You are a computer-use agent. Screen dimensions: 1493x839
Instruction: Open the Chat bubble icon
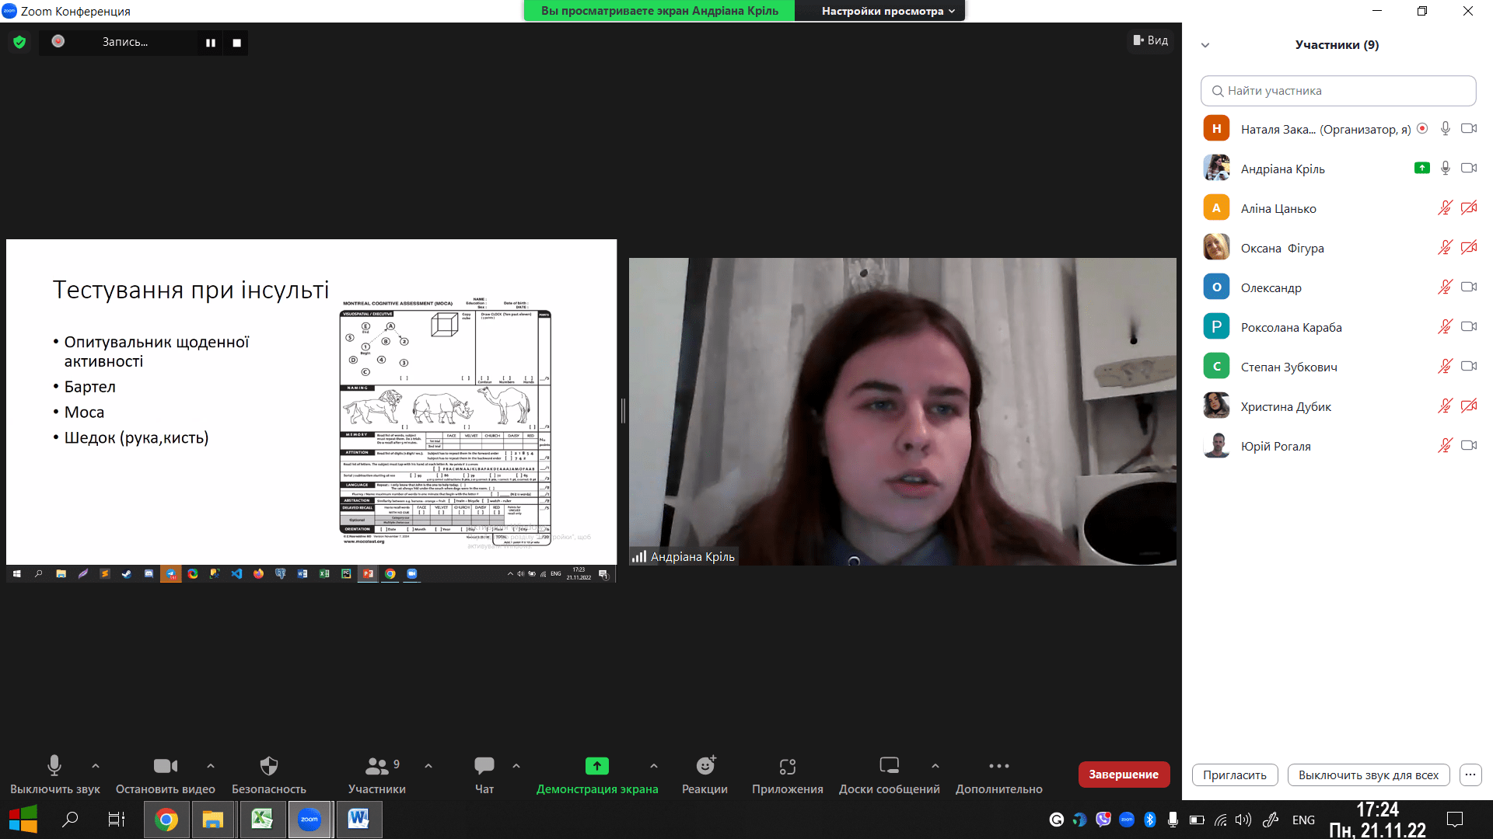[x=484, y=766]
